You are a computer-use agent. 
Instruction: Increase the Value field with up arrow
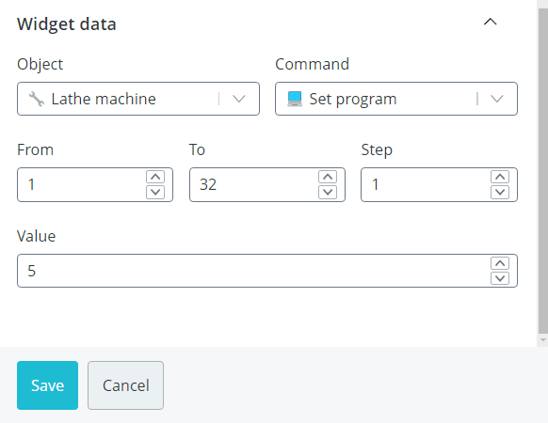[x=500, y=263]
